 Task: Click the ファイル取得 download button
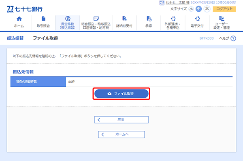[122, 94]
